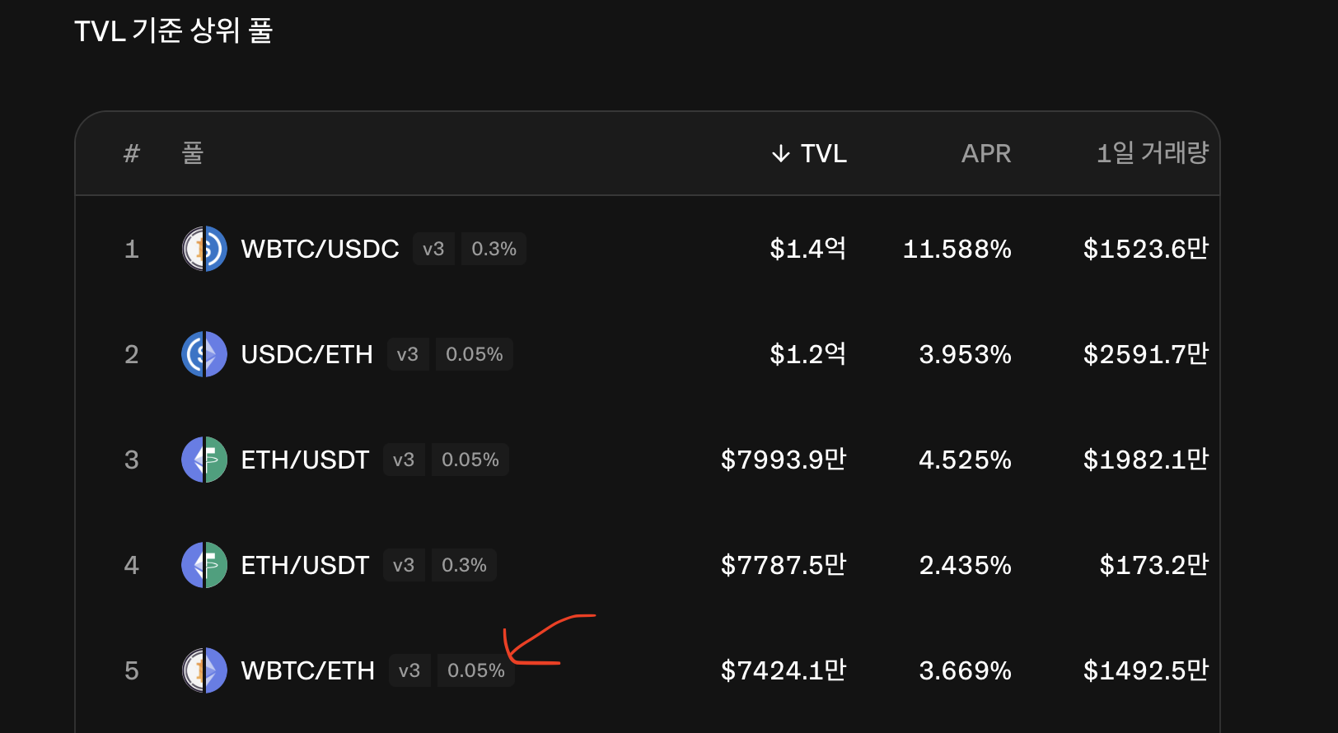The height and width of the screenshot is (733, 1338).
Task: Sort the table by APR column
Action: pos(986,153)
